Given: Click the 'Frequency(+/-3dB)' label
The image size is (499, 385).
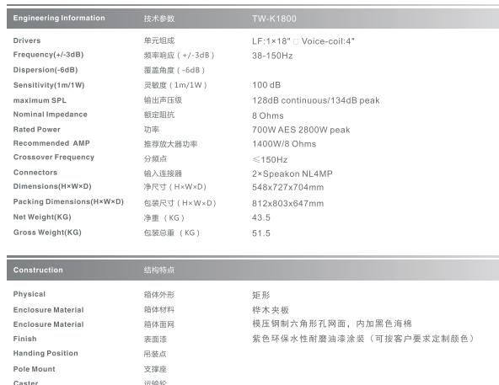Looking at the screenshot, I should click(48, 55).
